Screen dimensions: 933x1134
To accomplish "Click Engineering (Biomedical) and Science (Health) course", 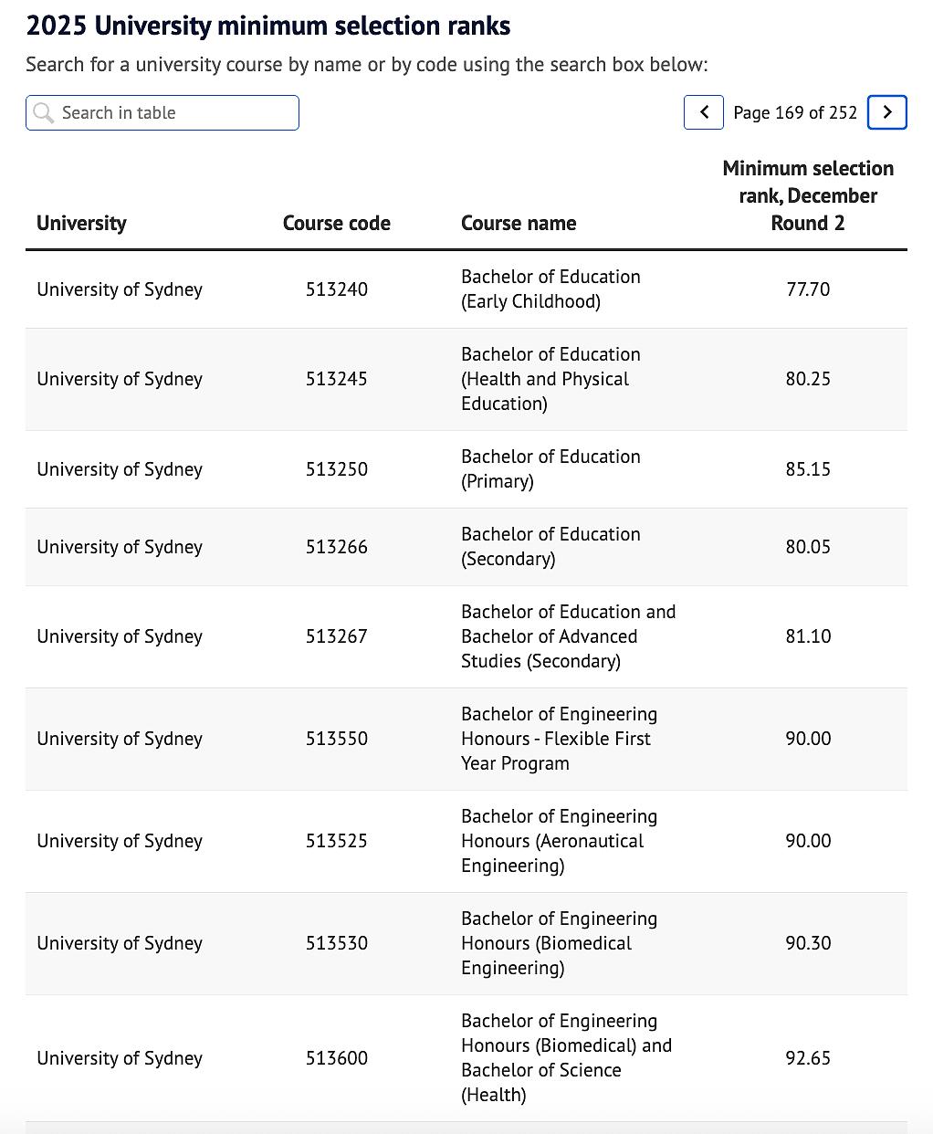I will coord(566,1057).
